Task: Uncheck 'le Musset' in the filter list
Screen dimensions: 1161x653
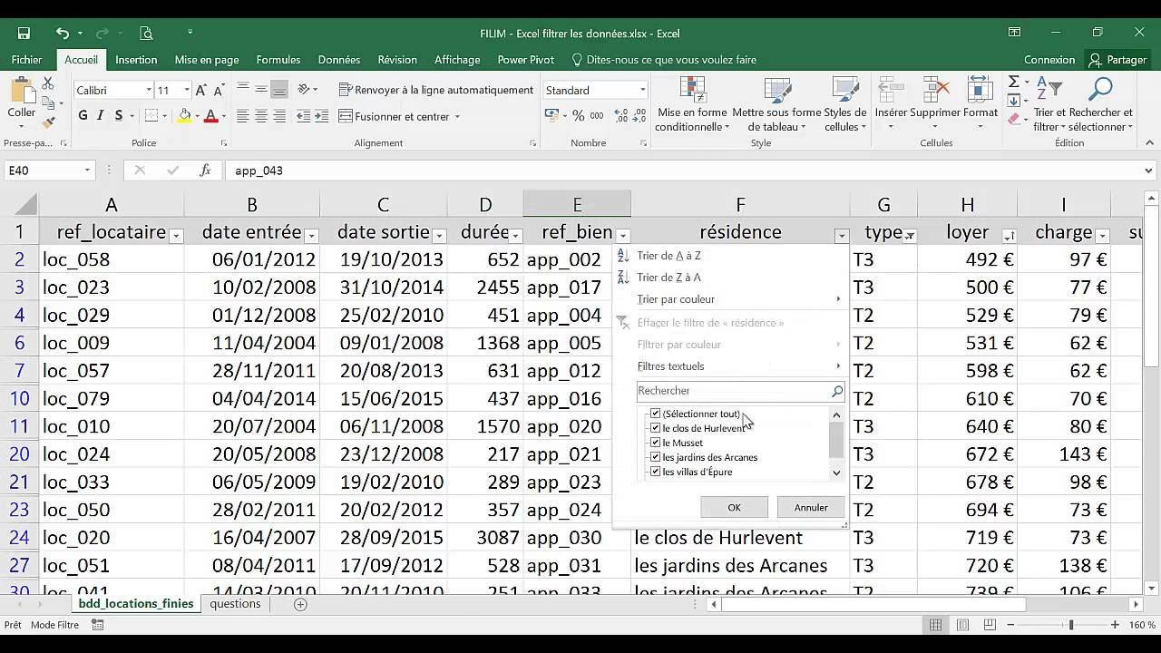Action: point(656,442)
